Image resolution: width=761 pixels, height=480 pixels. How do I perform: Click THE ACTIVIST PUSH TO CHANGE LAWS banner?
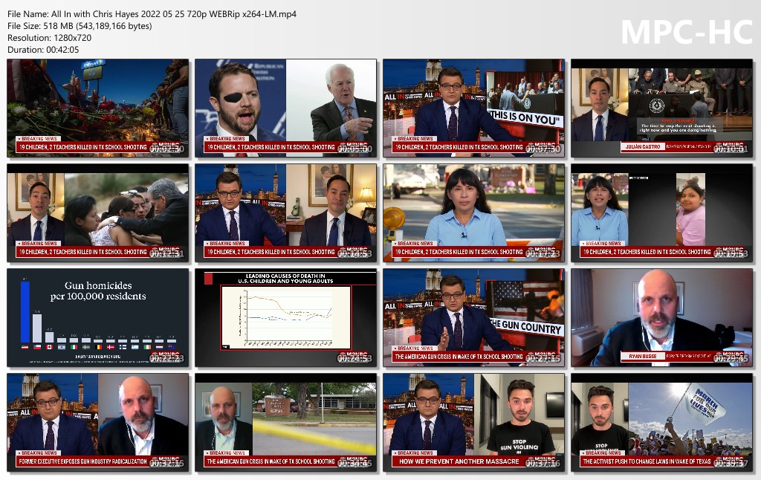click(647, 461)
